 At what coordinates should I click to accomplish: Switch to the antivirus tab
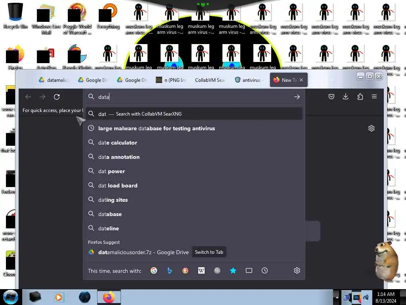coord(249,80)
